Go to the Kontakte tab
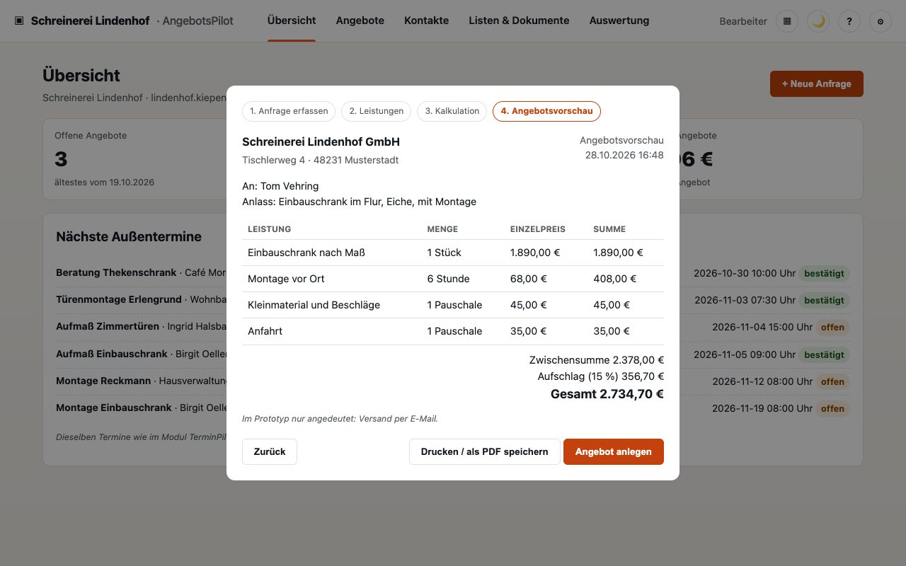This screenshot has height=566, width=906. pyautogui.click(x=427, y=21)
